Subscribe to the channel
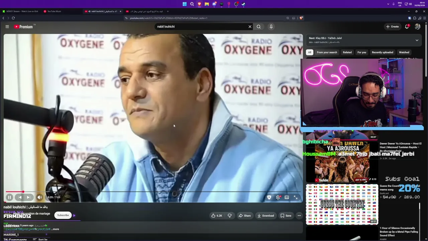 [63, 215]
